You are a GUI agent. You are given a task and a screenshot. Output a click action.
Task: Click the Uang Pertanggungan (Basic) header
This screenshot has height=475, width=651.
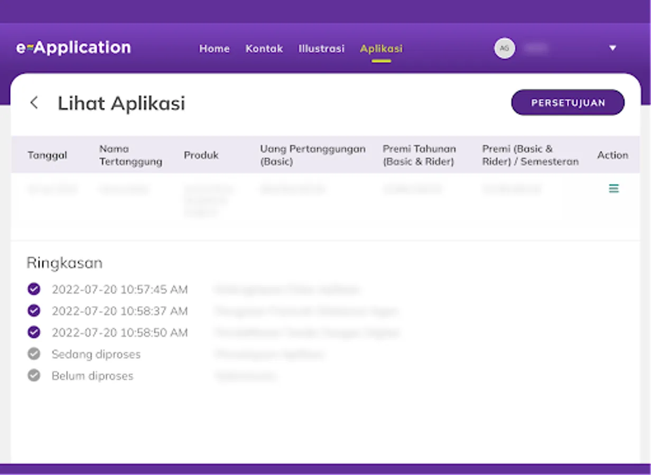tap(312, 155)
